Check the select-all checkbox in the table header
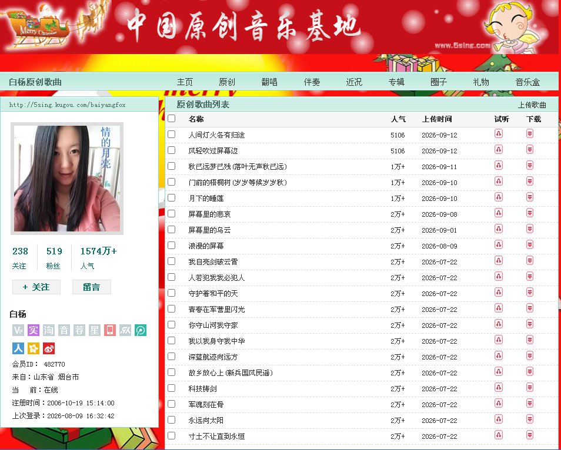This screenshot has height=450, width=561. (172, 118)
